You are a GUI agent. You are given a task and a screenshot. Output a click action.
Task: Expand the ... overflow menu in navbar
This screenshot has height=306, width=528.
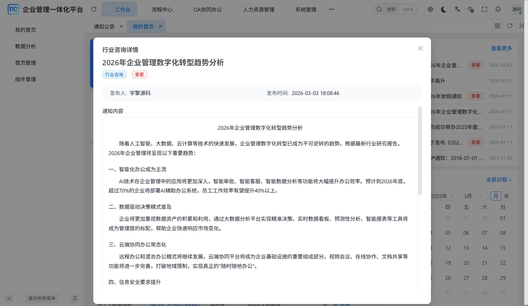coord(332,9)
